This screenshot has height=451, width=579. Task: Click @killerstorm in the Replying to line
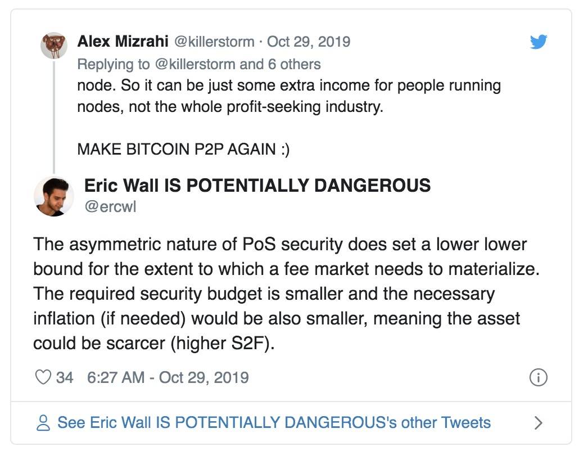[x=195, y=64]
